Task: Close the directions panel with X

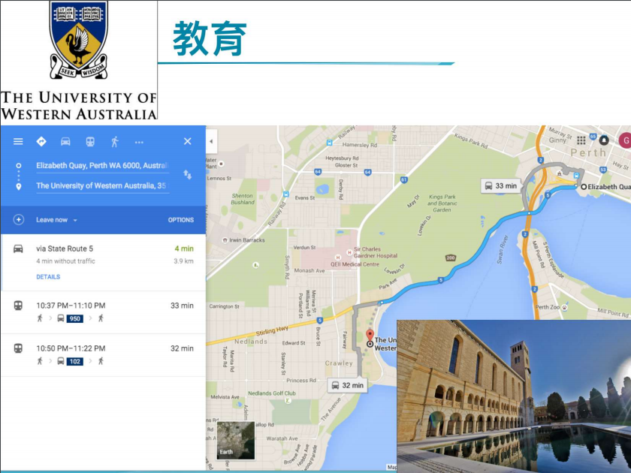Action: (188, 141)
